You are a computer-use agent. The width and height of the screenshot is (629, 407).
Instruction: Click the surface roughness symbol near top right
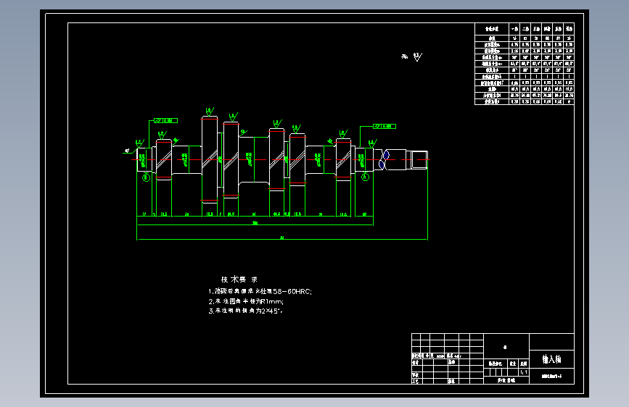tap(417, 57)
